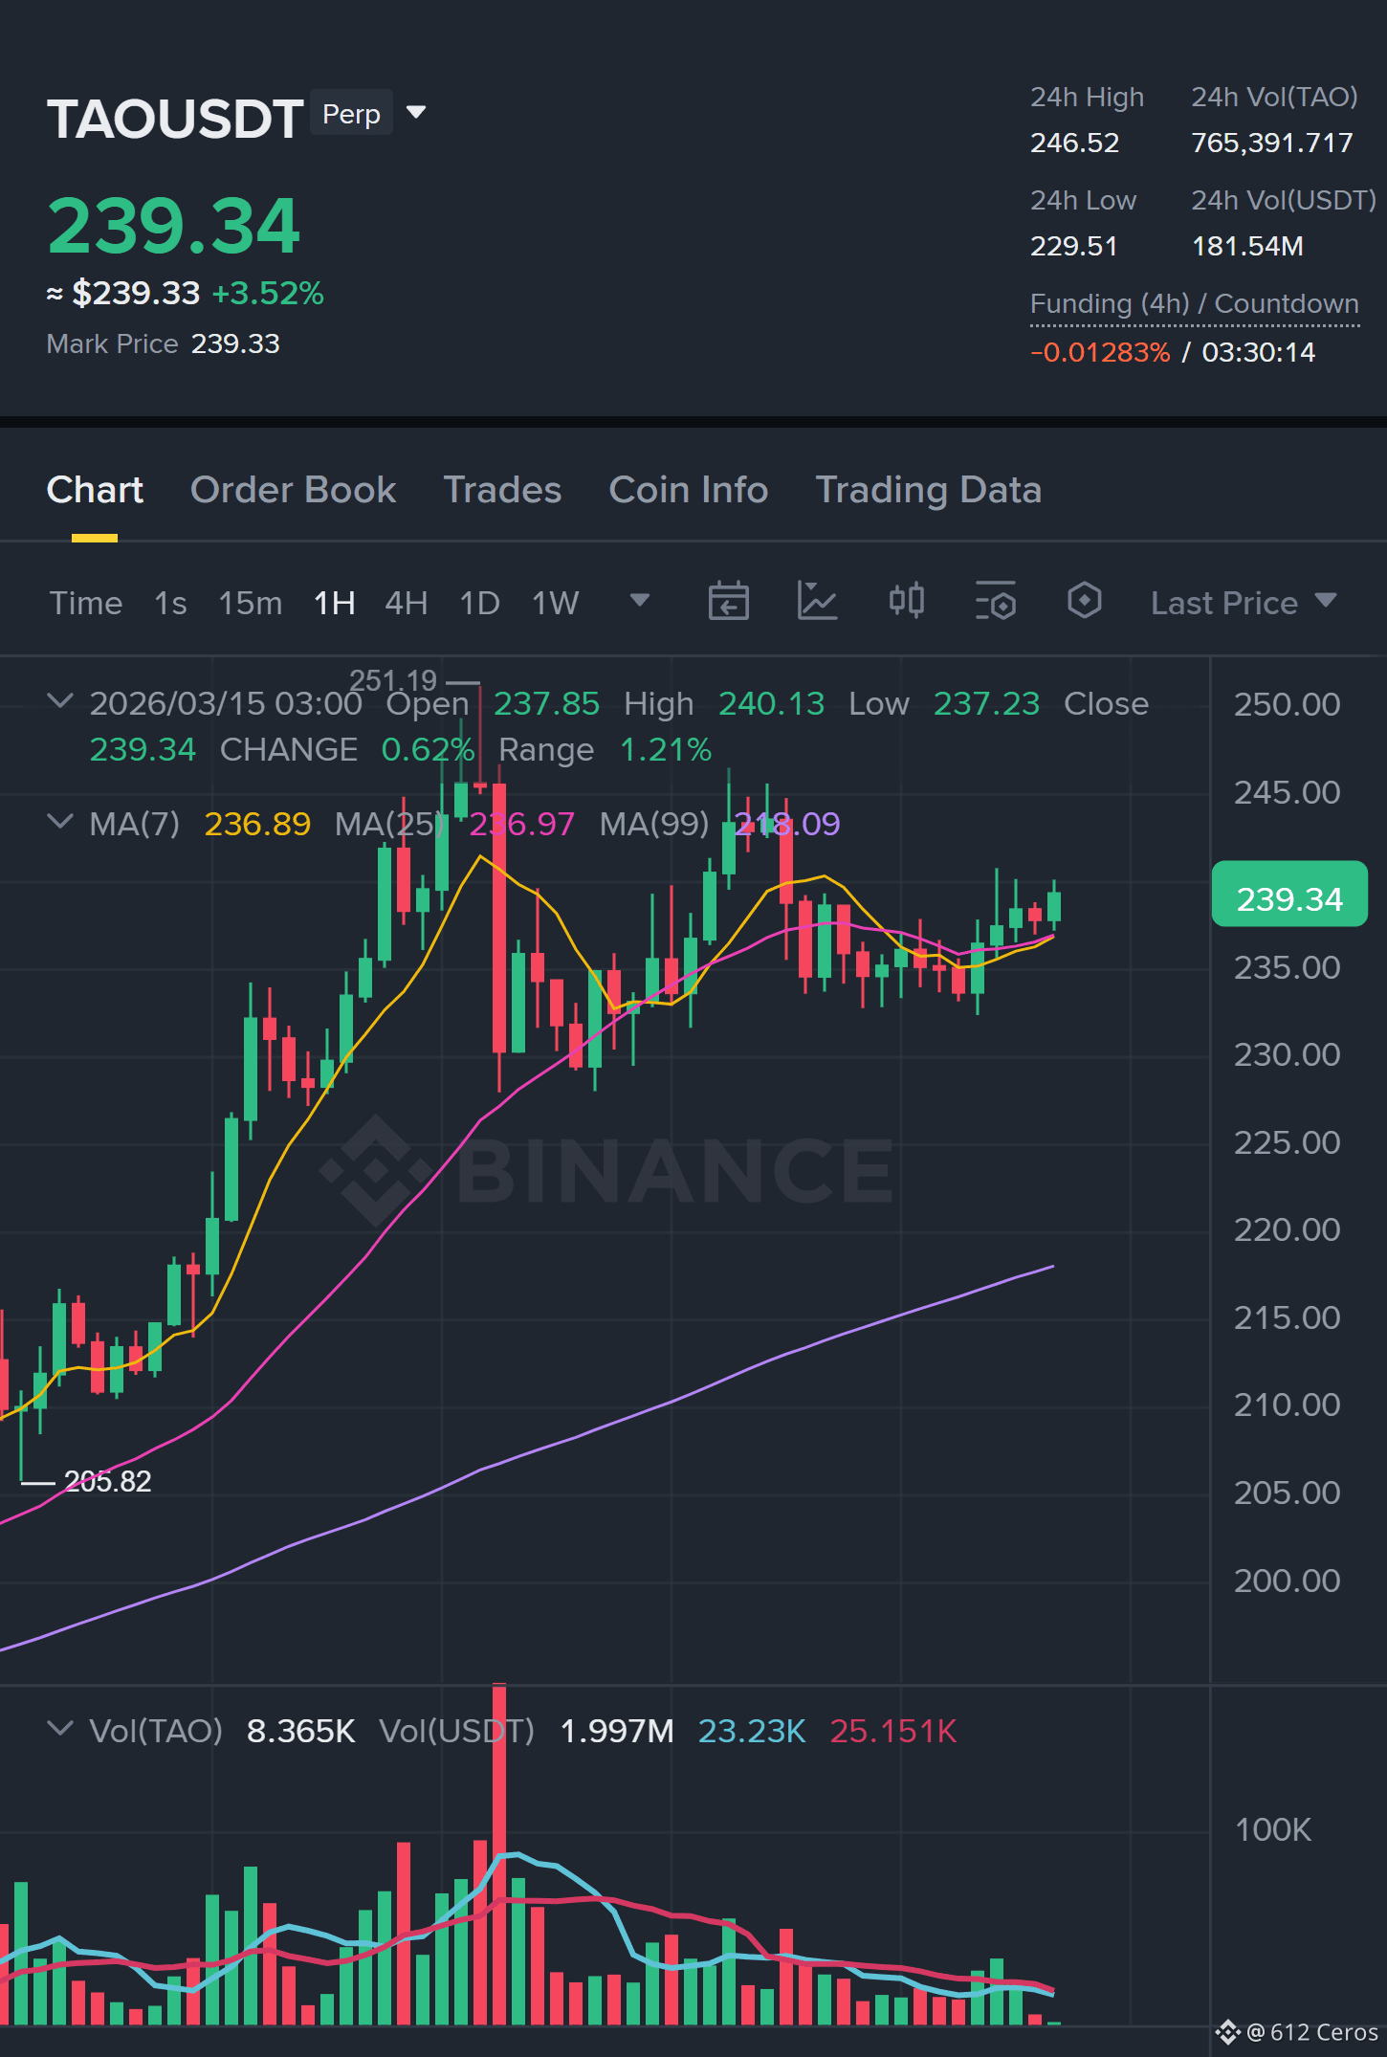Open the chart indicators line-graph icon
Viewport: 1387px width, 2057px height.
pos(817,602)
